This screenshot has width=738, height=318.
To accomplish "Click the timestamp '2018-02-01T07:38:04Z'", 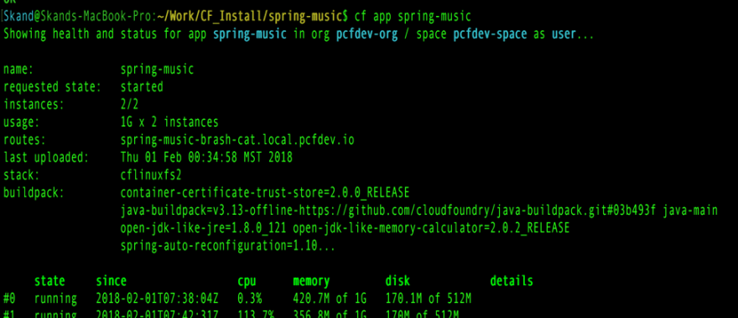I will tap(157, 299).
